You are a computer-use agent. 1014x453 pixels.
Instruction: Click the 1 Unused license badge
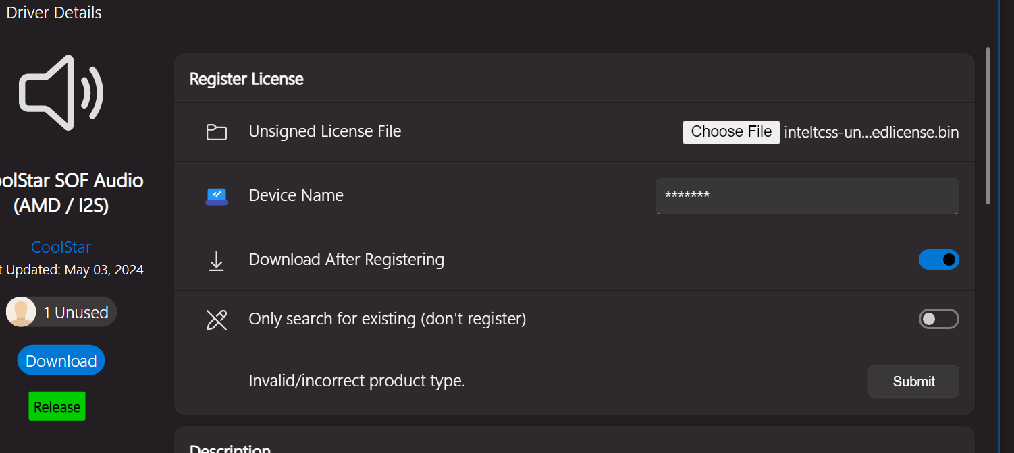pyautogui.click(x=61, y=312)
